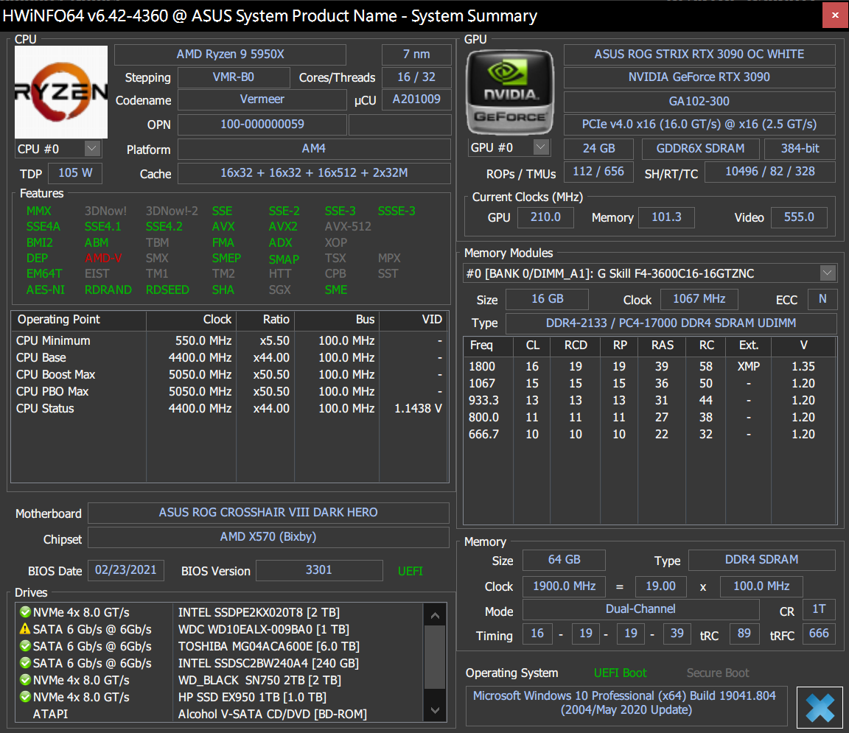Click the AVX2 feature label
Viewport: 849px width, 733px height.
(283, 226)
